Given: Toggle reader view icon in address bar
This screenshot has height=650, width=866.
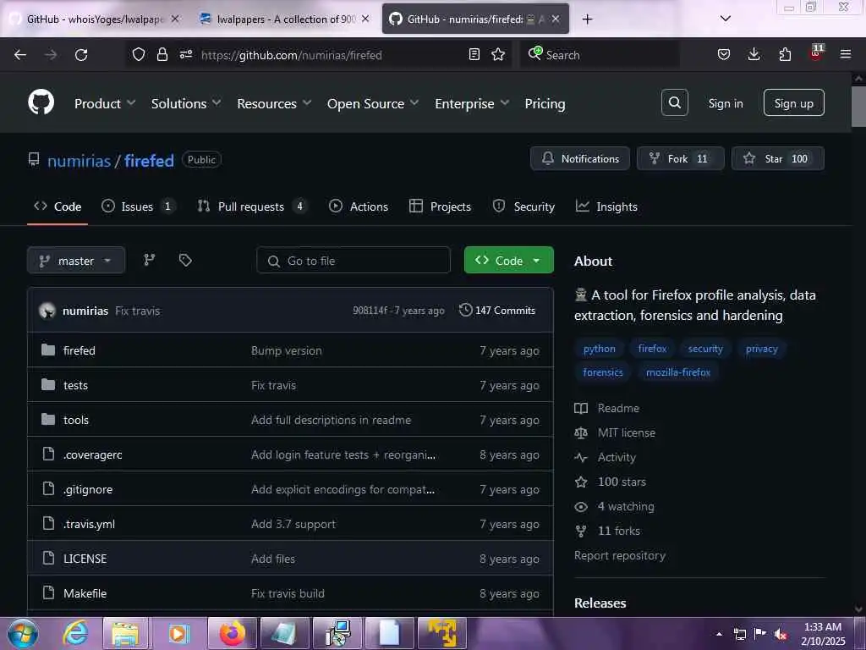Looking at the screenshot, I should click(474, 54).
